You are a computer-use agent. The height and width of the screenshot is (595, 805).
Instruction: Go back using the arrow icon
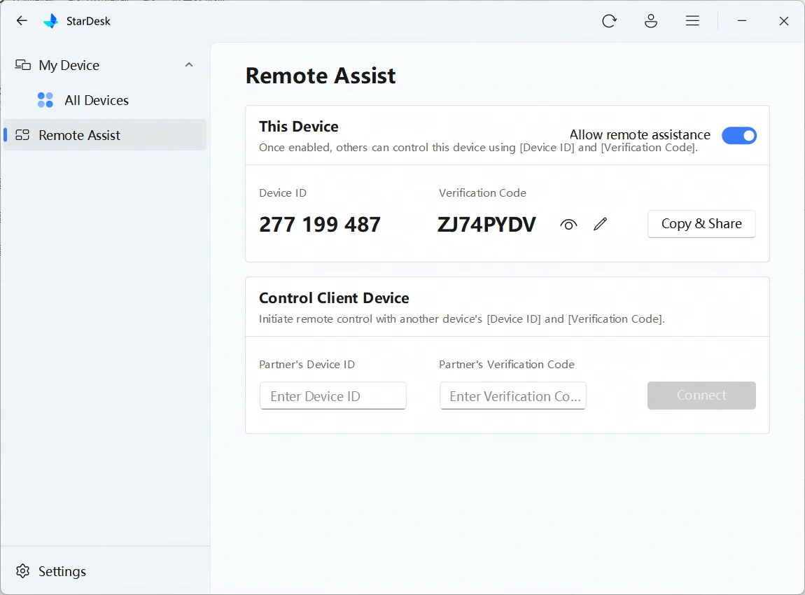[22, 20]
